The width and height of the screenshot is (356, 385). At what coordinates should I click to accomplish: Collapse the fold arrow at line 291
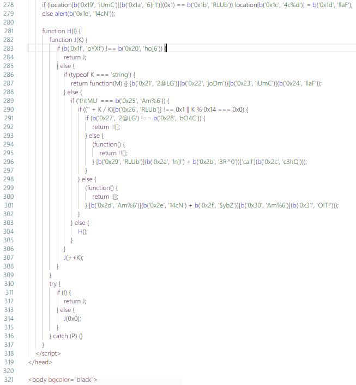pyautogui.click(x=22, y=118)
